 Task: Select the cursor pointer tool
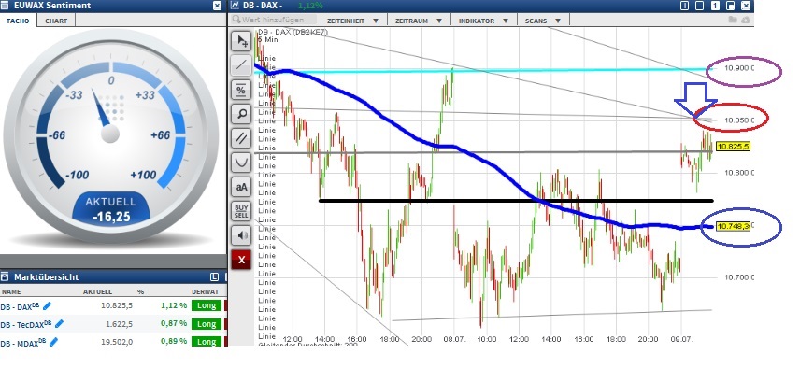[241, 41]
